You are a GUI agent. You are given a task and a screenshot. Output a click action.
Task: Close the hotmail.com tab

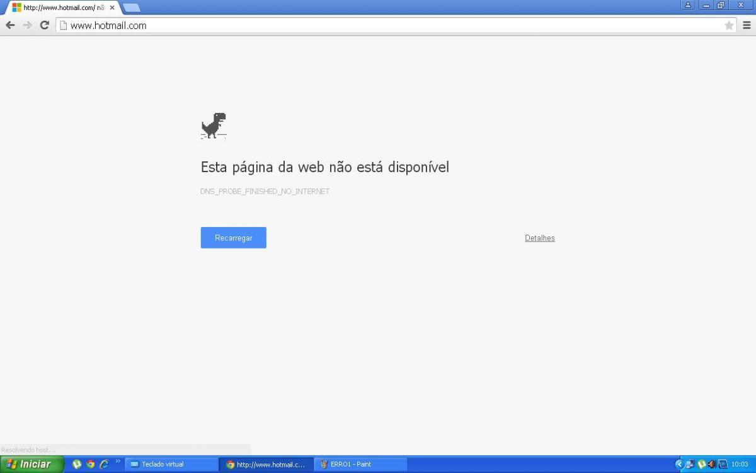tap(112, 8)
